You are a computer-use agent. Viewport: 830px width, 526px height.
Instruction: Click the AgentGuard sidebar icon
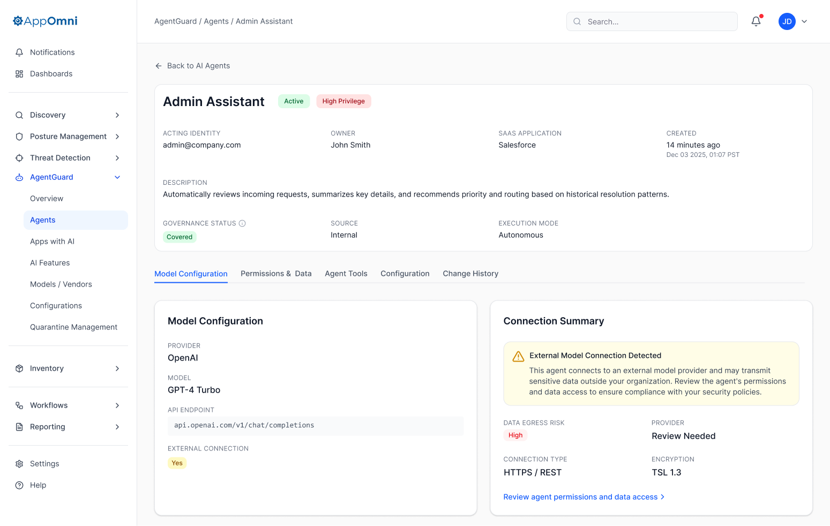click(19, 177)
